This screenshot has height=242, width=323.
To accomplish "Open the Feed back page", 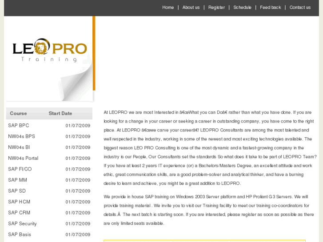I will [270, 8].
